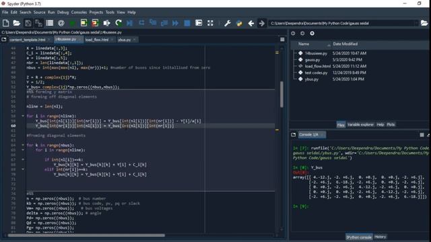Save all open files

38,24
